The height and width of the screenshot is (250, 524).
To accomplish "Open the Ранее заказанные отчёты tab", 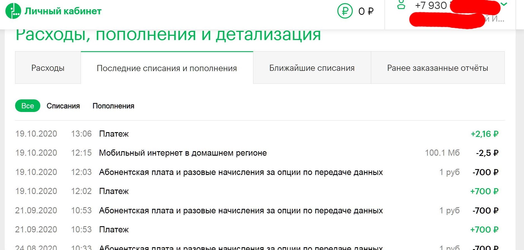I will coord(438,68).
